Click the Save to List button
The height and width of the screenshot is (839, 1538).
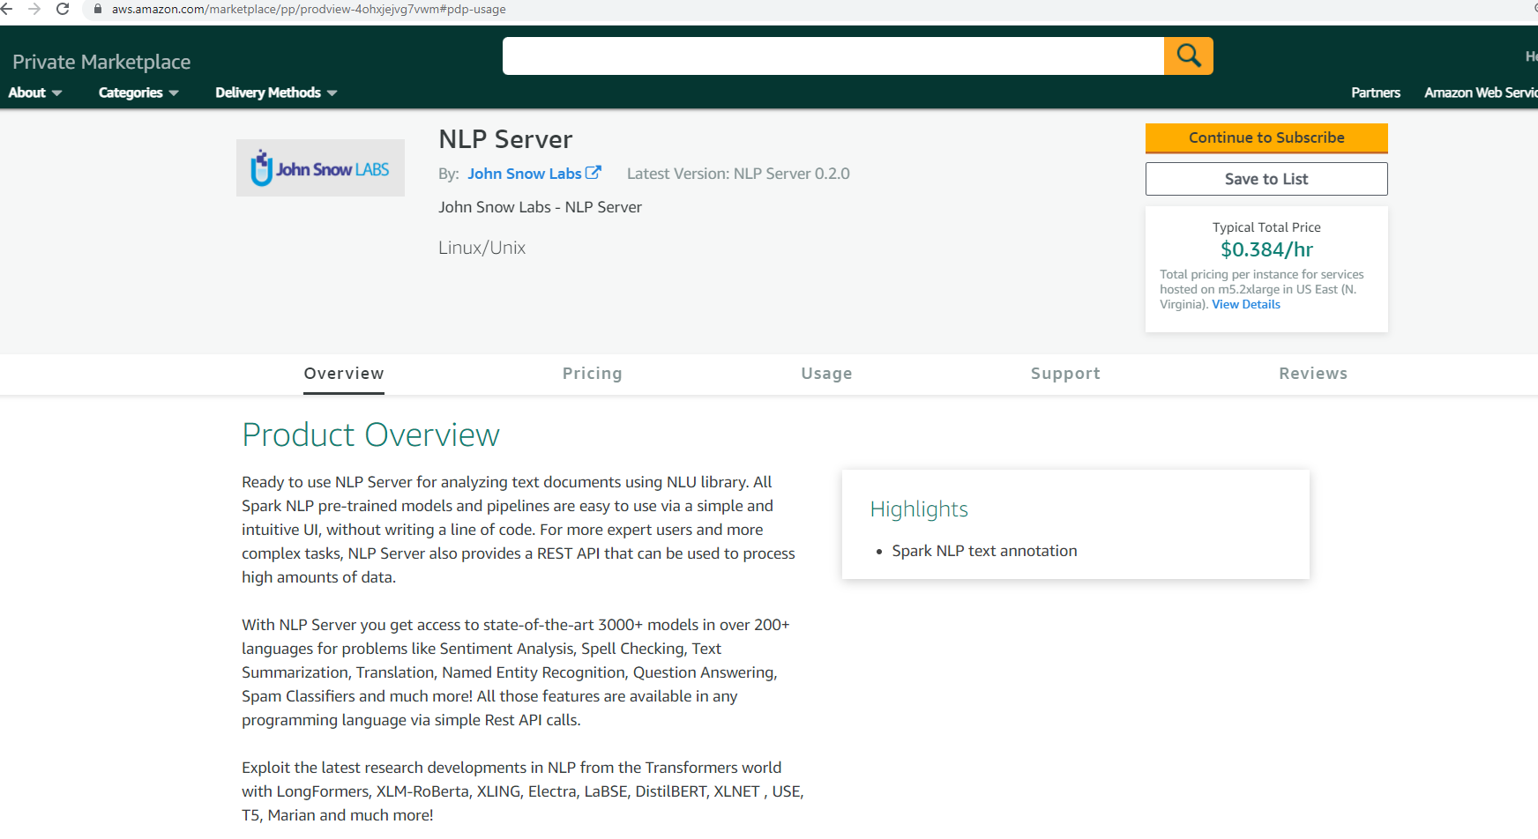point(1266,179)
